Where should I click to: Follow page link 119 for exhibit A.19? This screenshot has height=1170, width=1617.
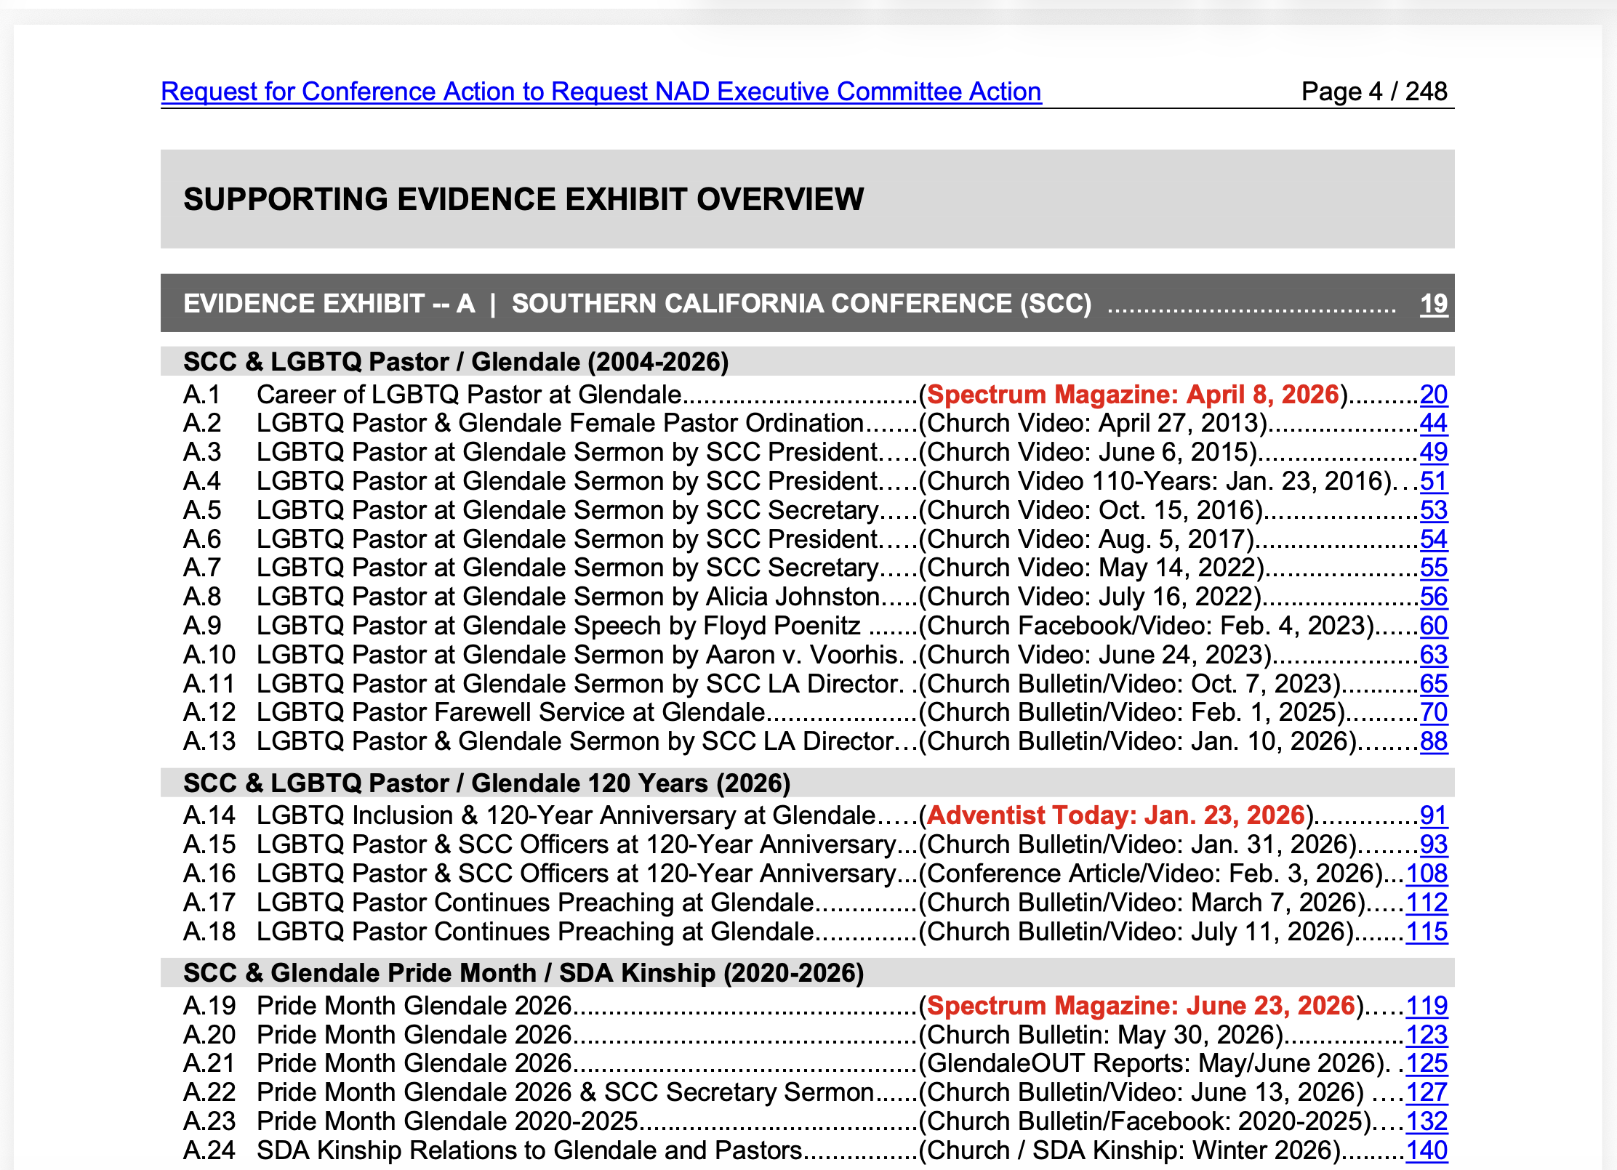(1427, 1006)
